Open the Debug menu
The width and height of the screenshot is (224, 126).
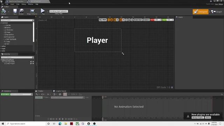[23, 4]
